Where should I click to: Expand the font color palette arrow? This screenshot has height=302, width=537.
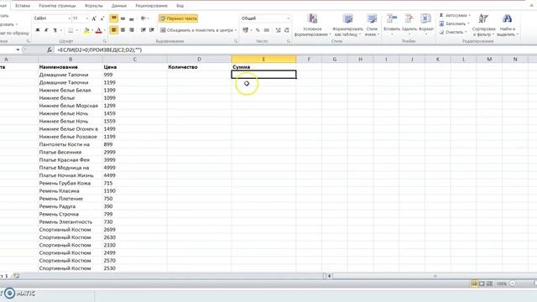pos(104,30)
